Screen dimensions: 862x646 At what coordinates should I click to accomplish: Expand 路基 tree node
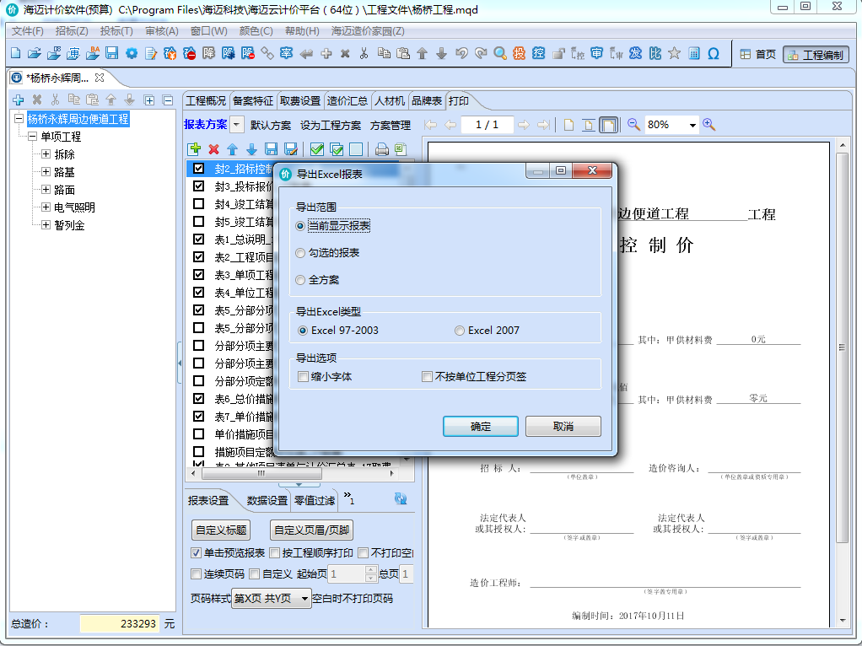pos(46,172)
